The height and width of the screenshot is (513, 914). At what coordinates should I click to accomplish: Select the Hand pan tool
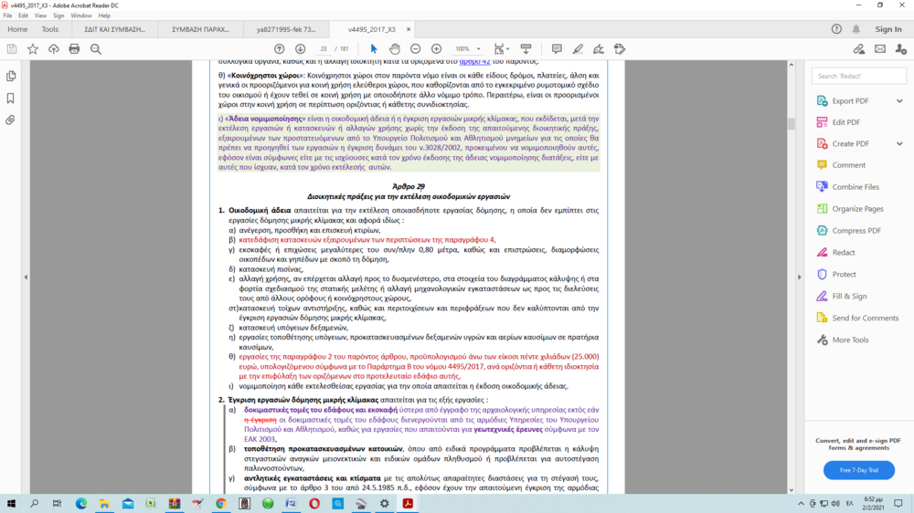[x=395, y=48]
